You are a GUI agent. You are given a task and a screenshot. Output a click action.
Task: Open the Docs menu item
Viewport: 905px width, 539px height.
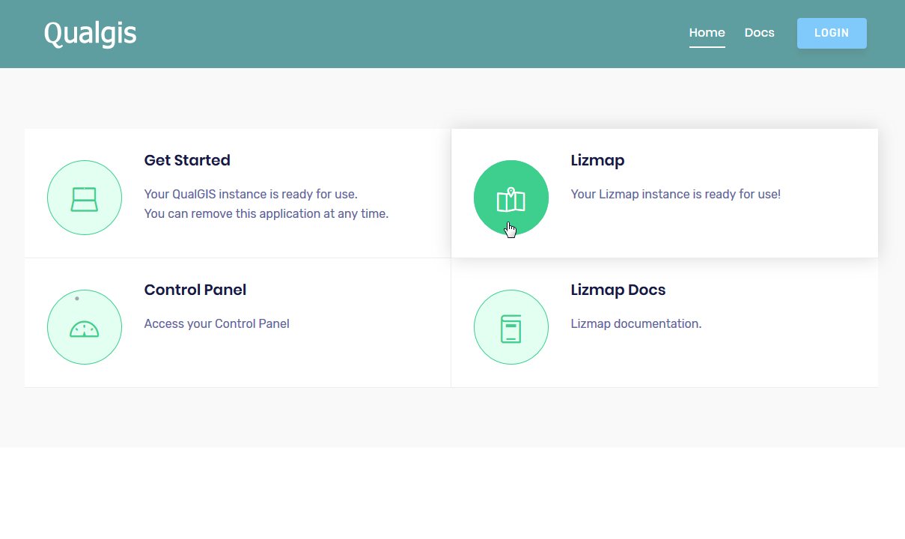(759, 33)
